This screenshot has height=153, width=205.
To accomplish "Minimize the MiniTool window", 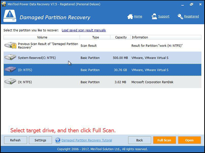I will click(x=183, y=4).
